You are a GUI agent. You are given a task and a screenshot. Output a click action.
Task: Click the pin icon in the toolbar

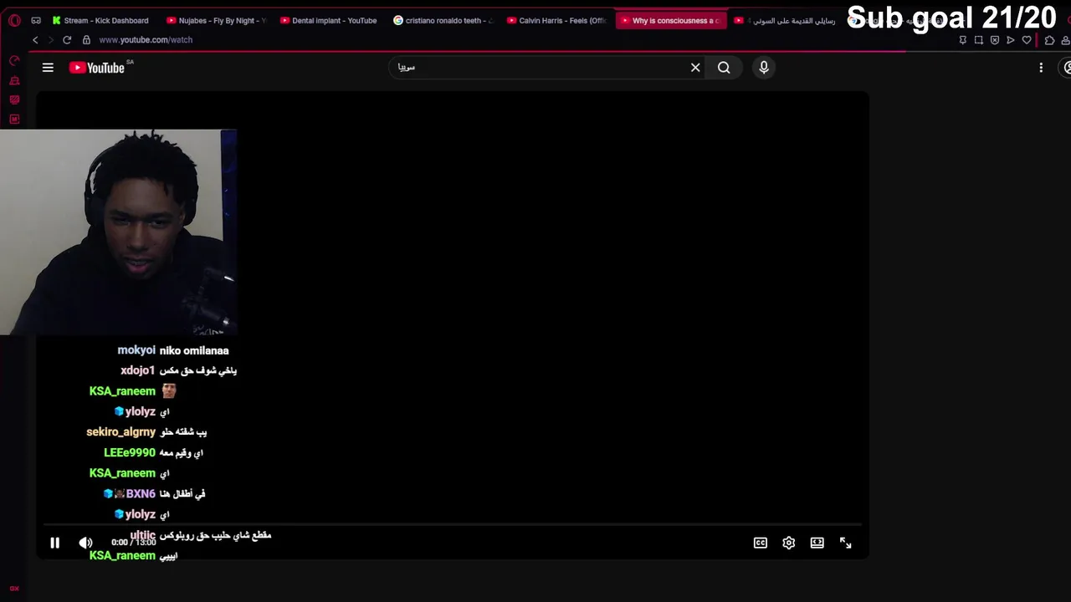pos(962,40)
